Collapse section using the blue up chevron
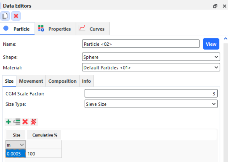 click(x=225, y=39)
